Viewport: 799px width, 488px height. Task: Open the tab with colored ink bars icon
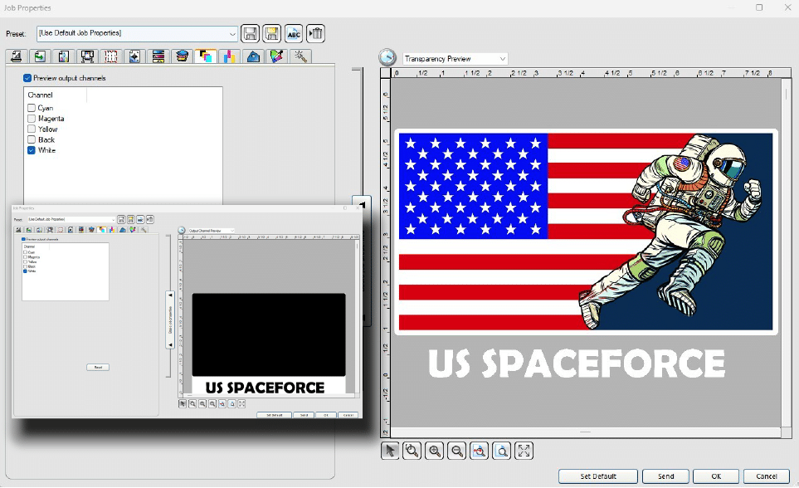229,56
